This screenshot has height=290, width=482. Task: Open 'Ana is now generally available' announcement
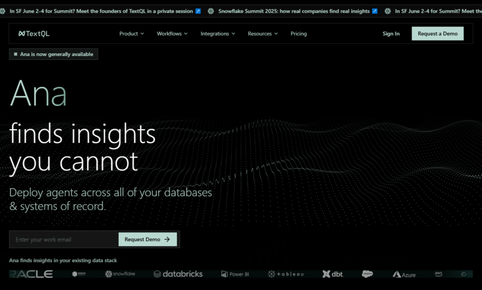coord(53,54)
